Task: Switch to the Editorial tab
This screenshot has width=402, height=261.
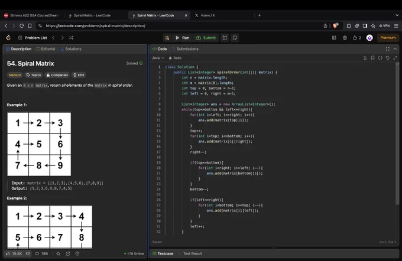Action: pos(46,49)
